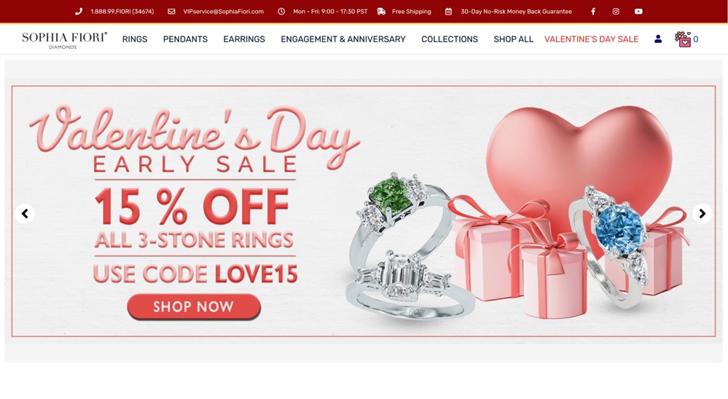Image resolution: width=728 pixels, height=399 pixels.
Task: Open the Shop All menu
Action: 514,39
